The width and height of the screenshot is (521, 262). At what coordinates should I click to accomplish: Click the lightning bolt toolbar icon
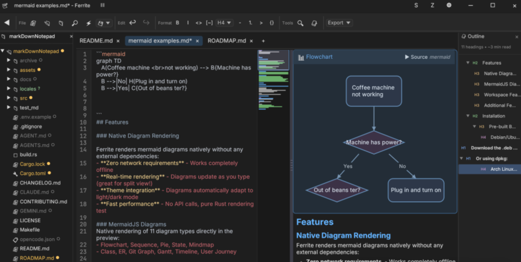[x=88, y=23]
